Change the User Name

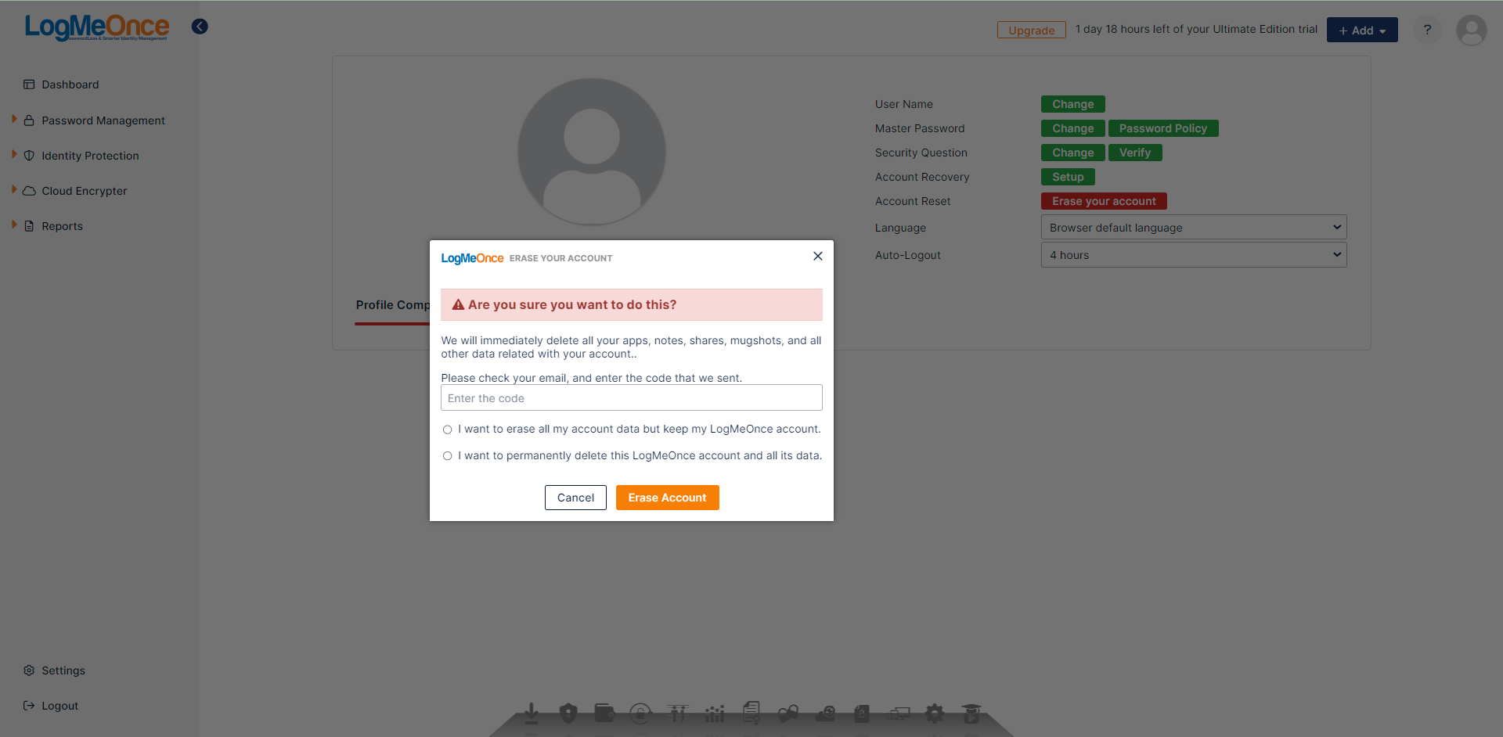pos(1072,104)
